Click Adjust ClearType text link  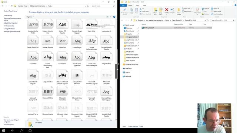point(10,23)
